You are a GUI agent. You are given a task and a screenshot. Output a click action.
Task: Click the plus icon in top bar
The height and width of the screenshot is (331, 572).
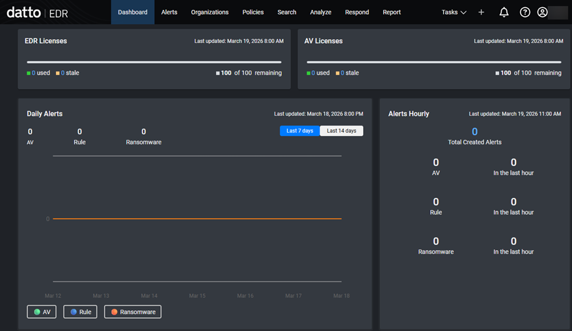click(x=481, y=12)
